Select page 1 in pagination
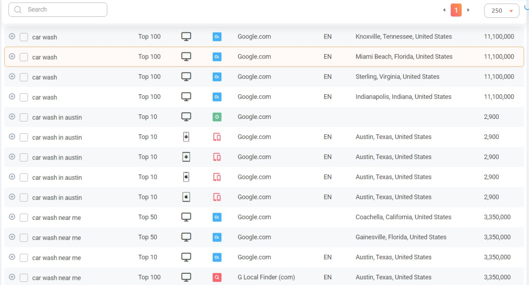Screen dimensions: 529x285 point(456,10)
